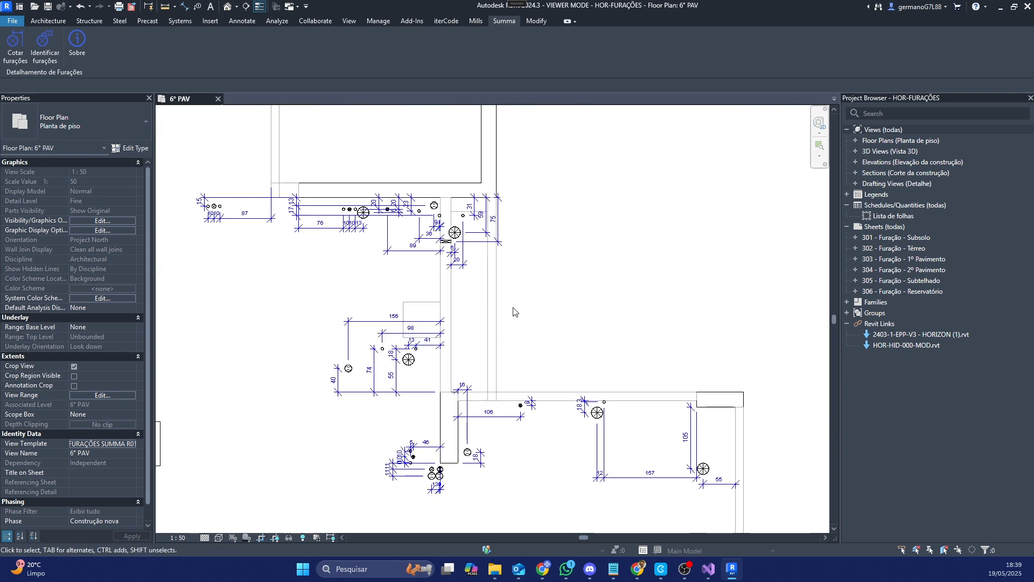Image resolution: width=1034 pixels, height=582 pixels.
Task: Click Reveal Hidden Elements lightbulb icon
Action: click(x=303, y=538)
